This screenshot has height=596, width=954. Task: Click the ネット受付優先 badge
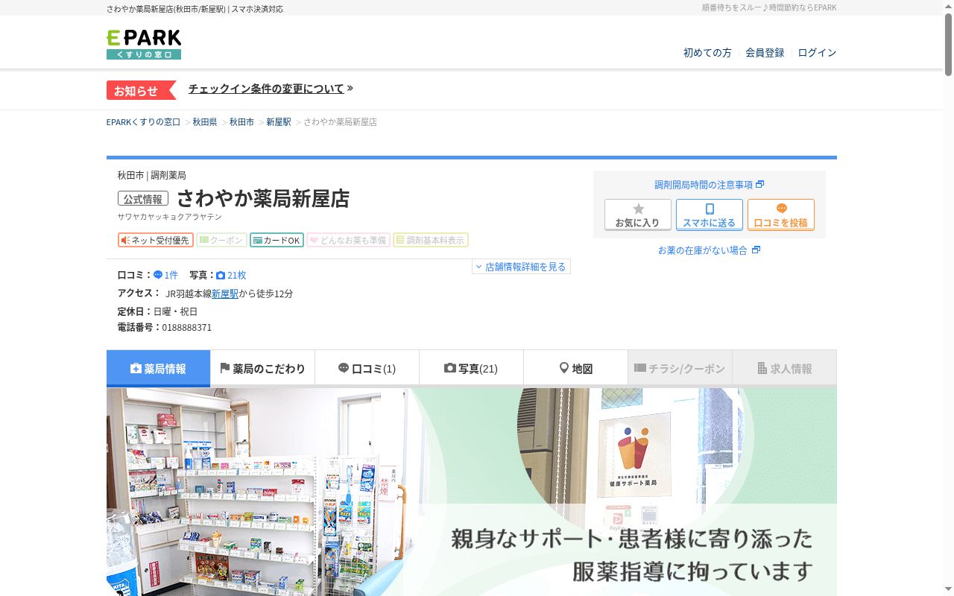(156, 240)
